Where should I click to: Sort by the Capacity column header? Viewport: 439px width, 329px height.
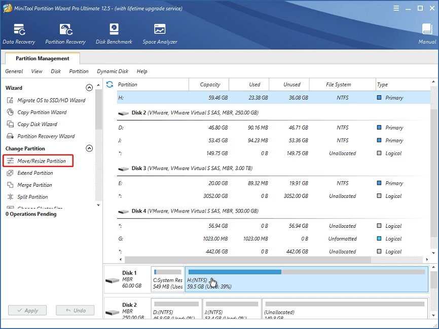[209, 85]
